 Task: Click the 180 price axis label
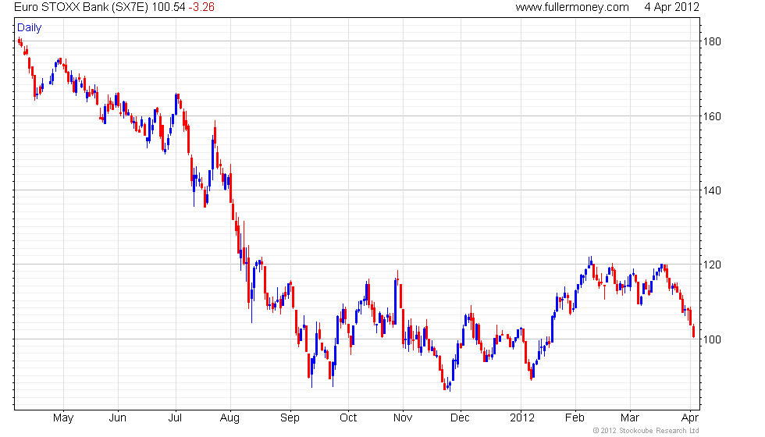(711, 41)
